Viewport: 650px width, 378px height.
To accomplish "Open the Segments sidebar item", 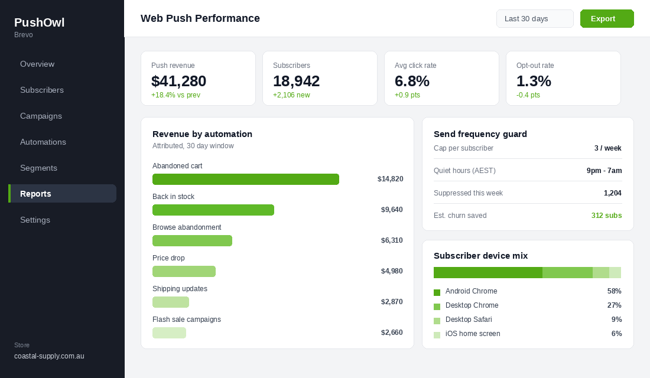I will click(x=62, y=168).
